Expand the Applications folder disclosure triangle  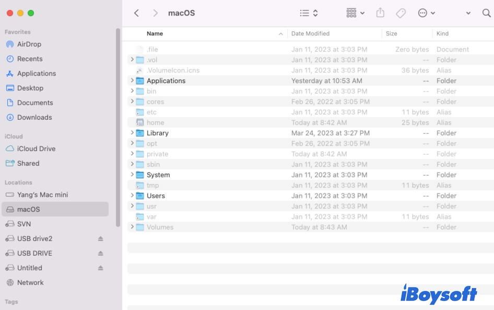132,81
